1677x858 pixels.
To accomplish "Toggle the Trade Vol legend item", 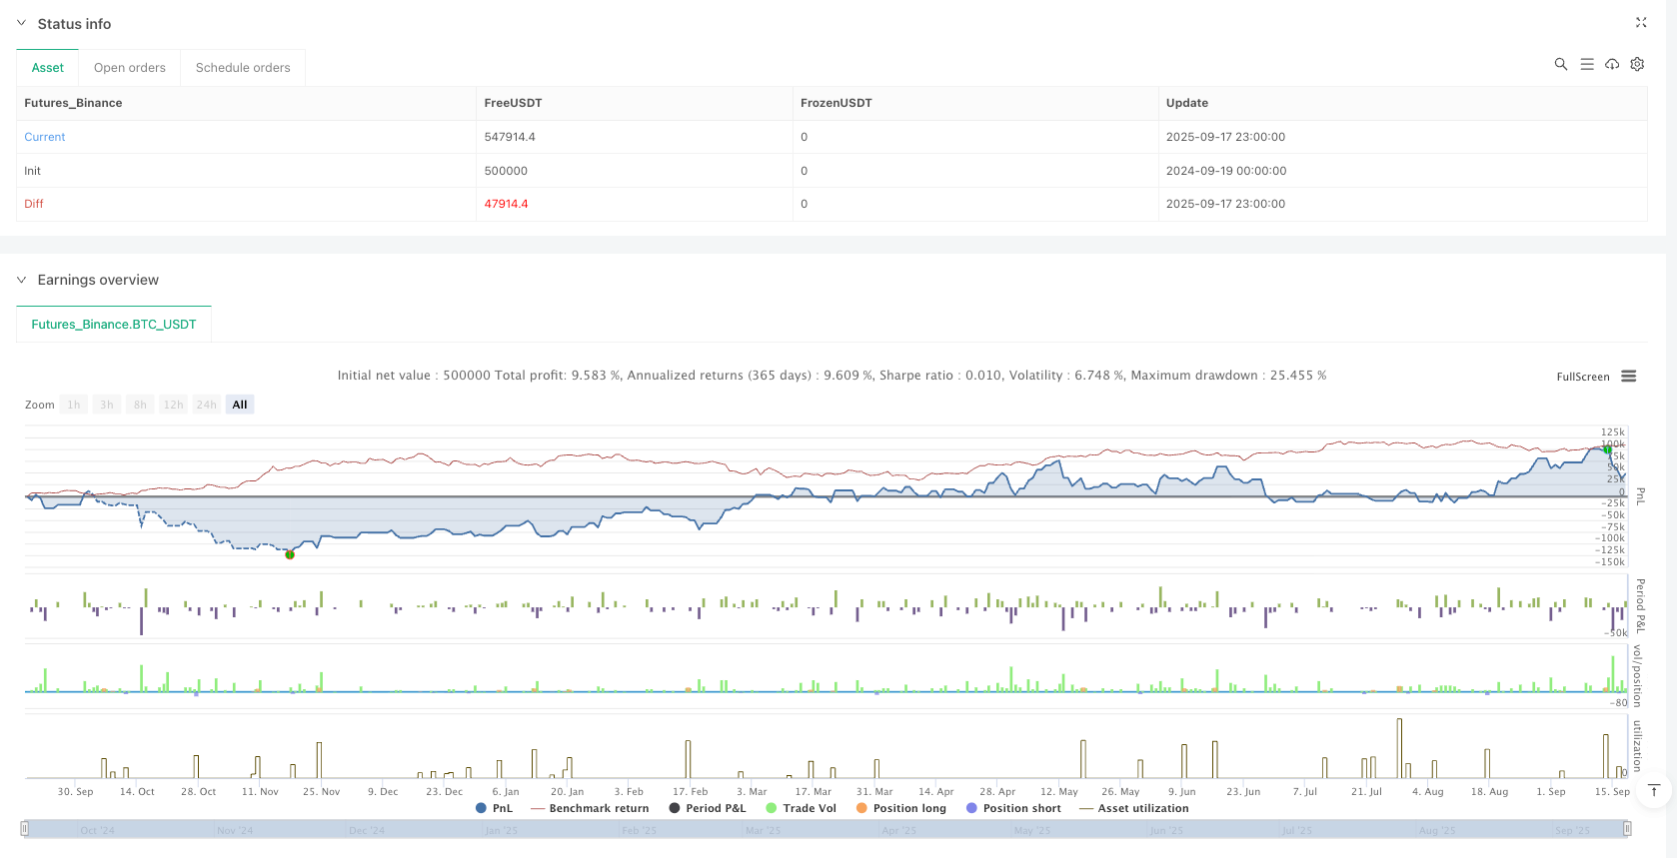I will point(801,808).
